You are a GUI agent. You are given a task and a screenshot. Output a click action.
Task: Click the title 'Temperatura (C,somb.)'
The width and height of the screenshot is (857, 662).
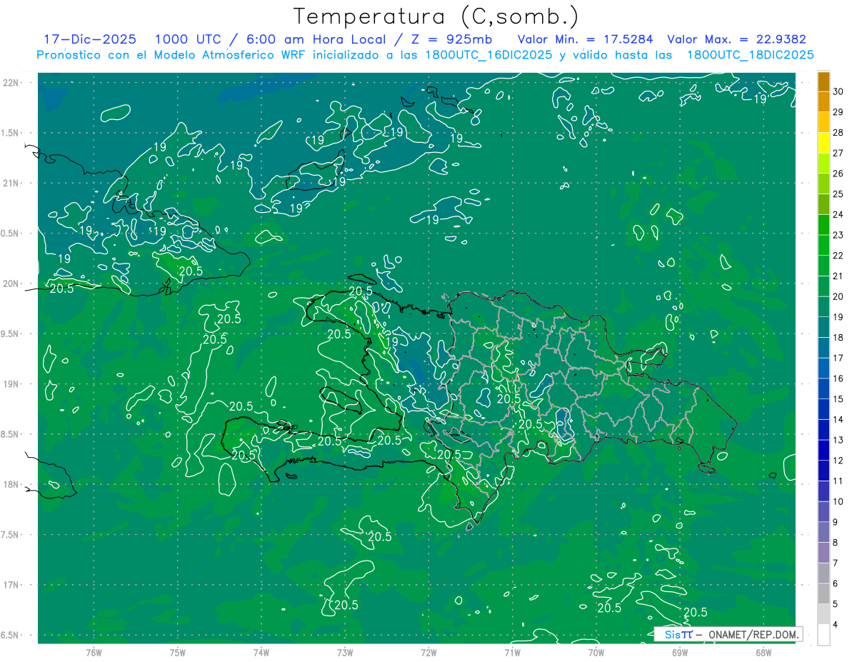(436, 16)
